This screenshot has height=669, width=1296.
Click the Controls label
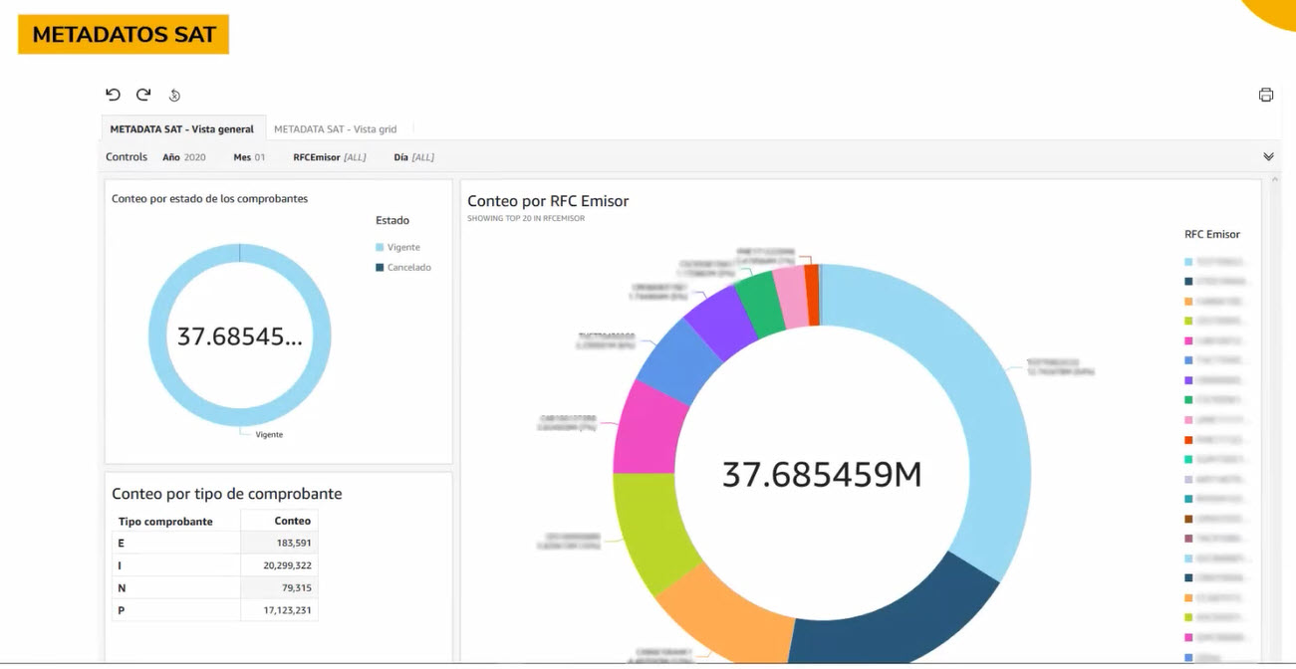(x=127, y=157)
